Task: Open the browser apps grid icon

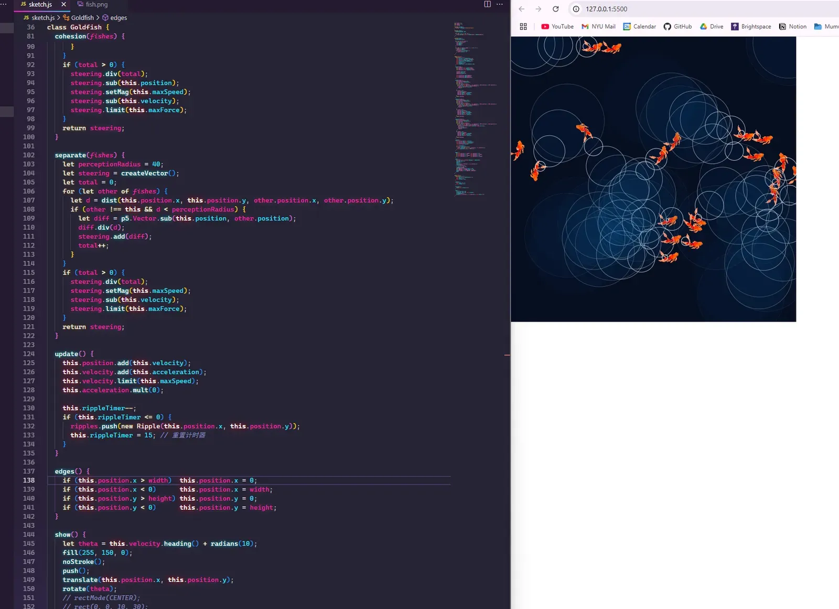Action: coord(523,27)
